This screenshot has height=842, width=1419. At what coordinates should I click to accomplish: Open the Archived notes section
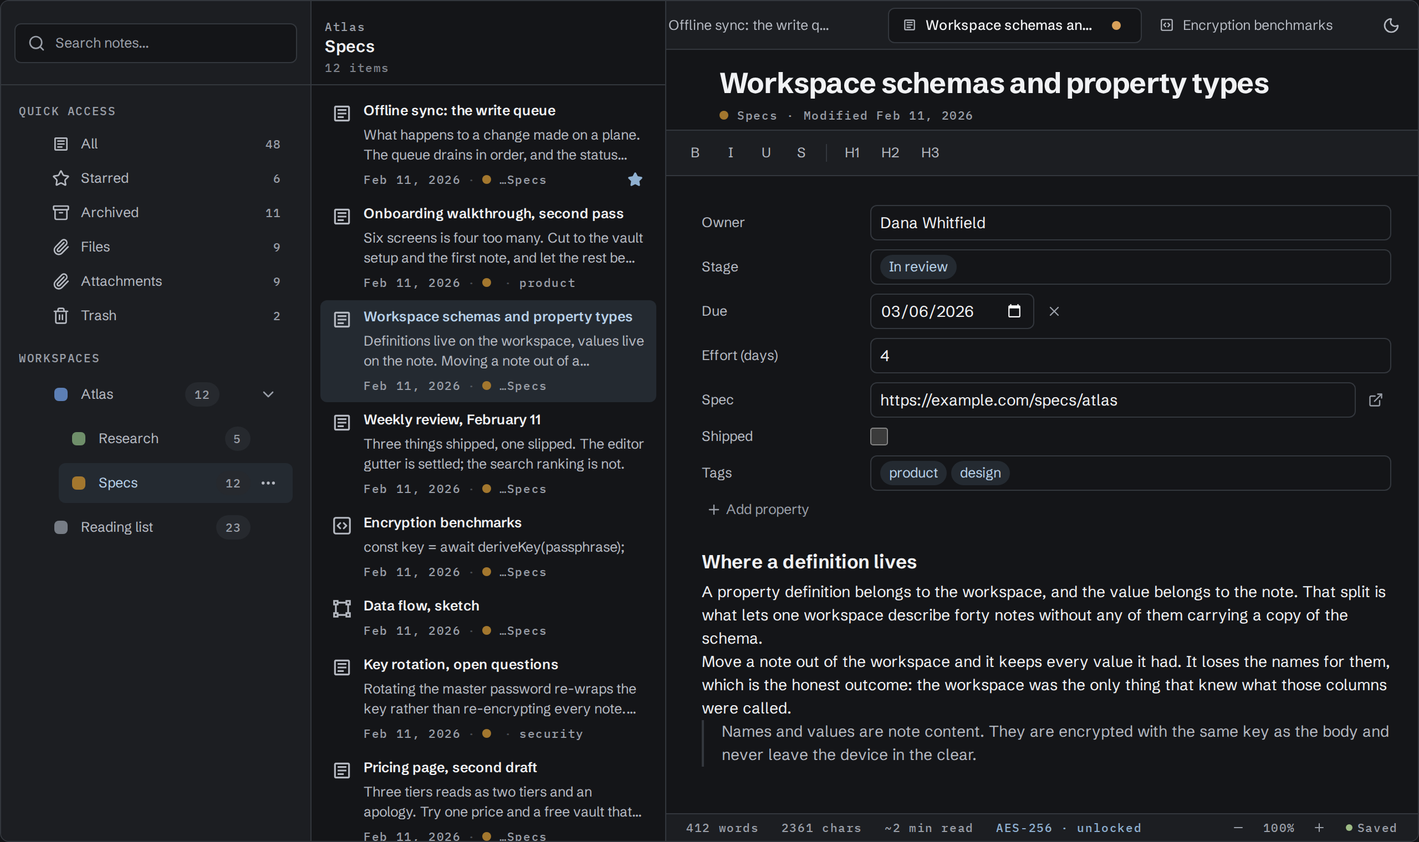(166, 213)
